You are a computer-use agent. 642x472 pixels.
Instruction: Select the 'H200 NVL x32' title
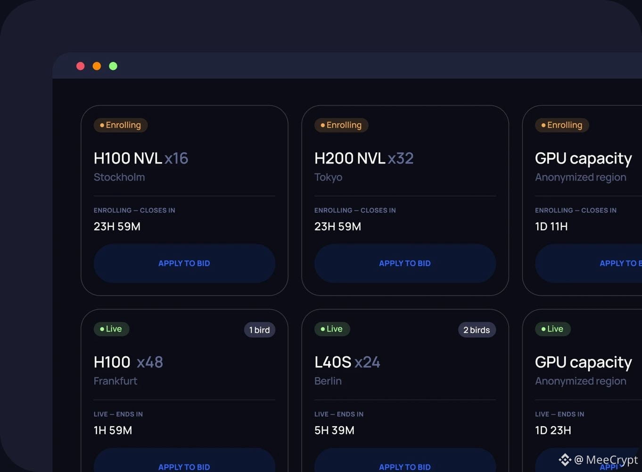[364, 158]
